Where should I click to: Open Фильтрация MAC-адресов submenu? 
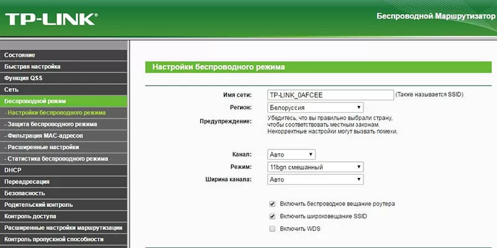tap(63, 136)
